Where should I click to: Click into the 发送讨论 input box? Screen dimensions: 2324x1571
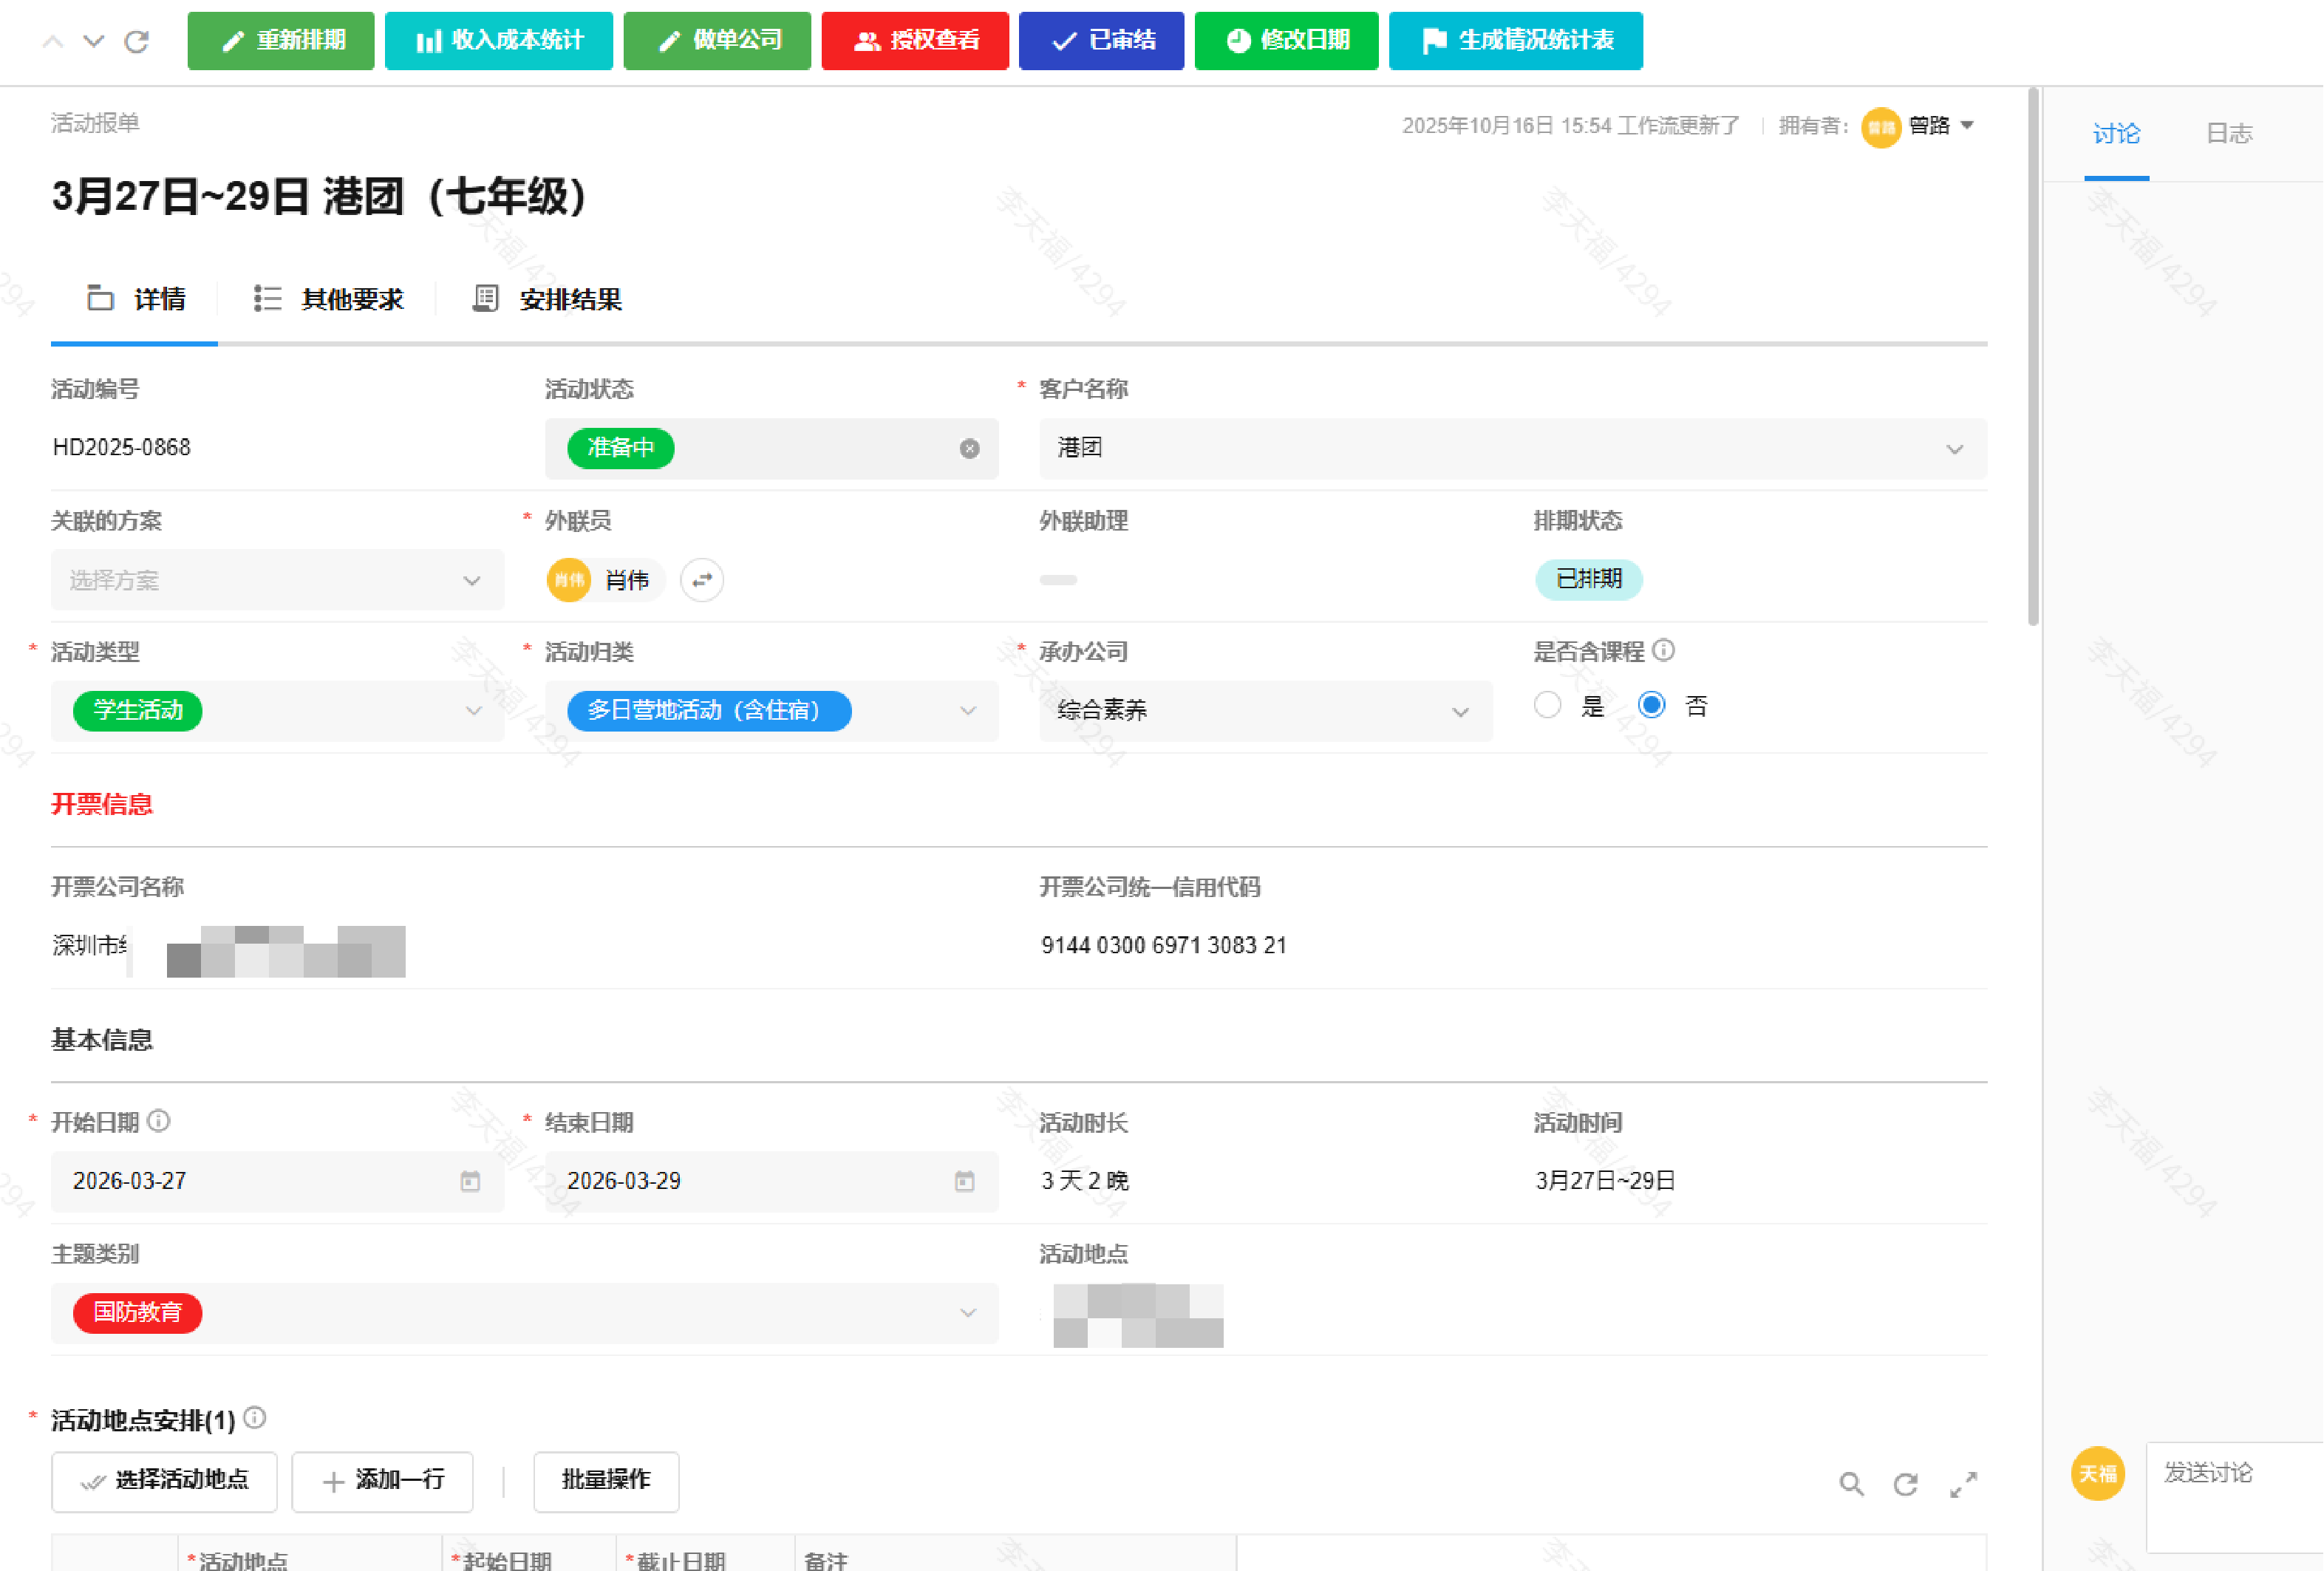2232,1495
